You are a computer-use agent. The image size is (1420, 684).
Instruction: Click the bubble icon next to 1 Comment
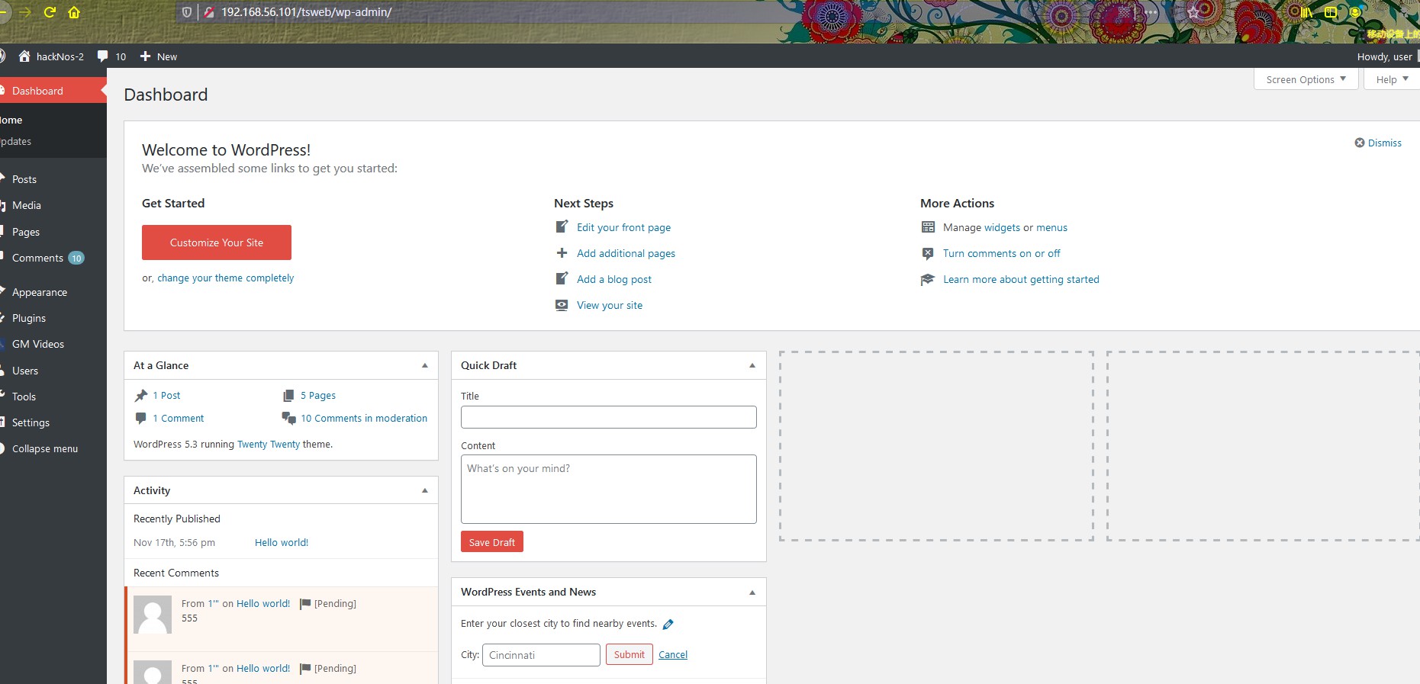click(140, 418)
